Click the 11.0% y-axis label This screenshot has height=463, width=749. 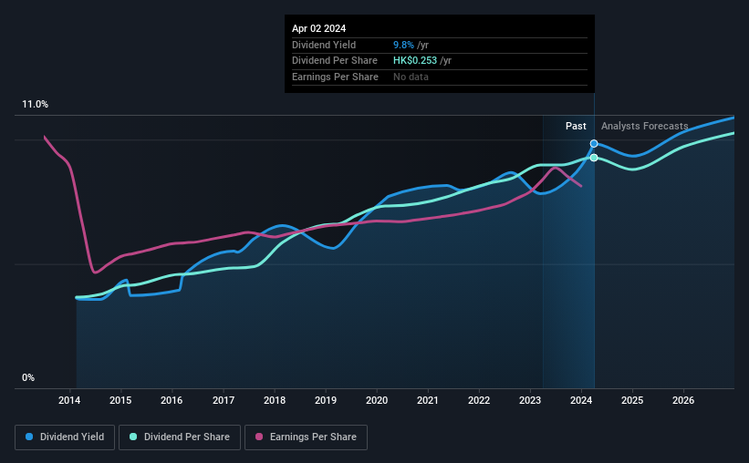pyautogui.click(x=35, y=105)
